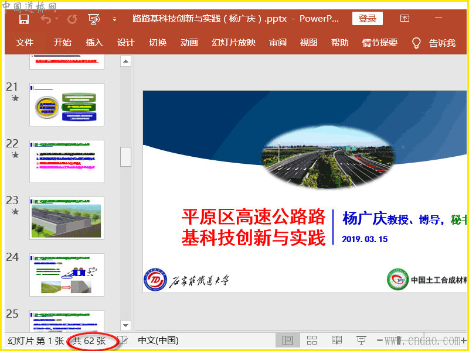Click the animation star under slide 22
This screenshot has width=469, height=351.
coord(15,154)
